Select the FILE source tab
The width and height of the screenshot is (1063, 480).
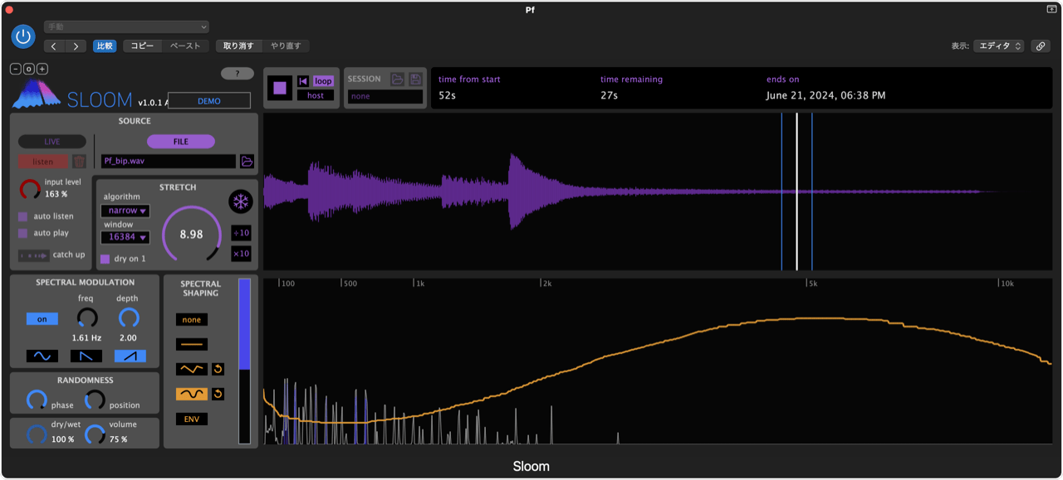pyautogui.click(x=180, y=142)
